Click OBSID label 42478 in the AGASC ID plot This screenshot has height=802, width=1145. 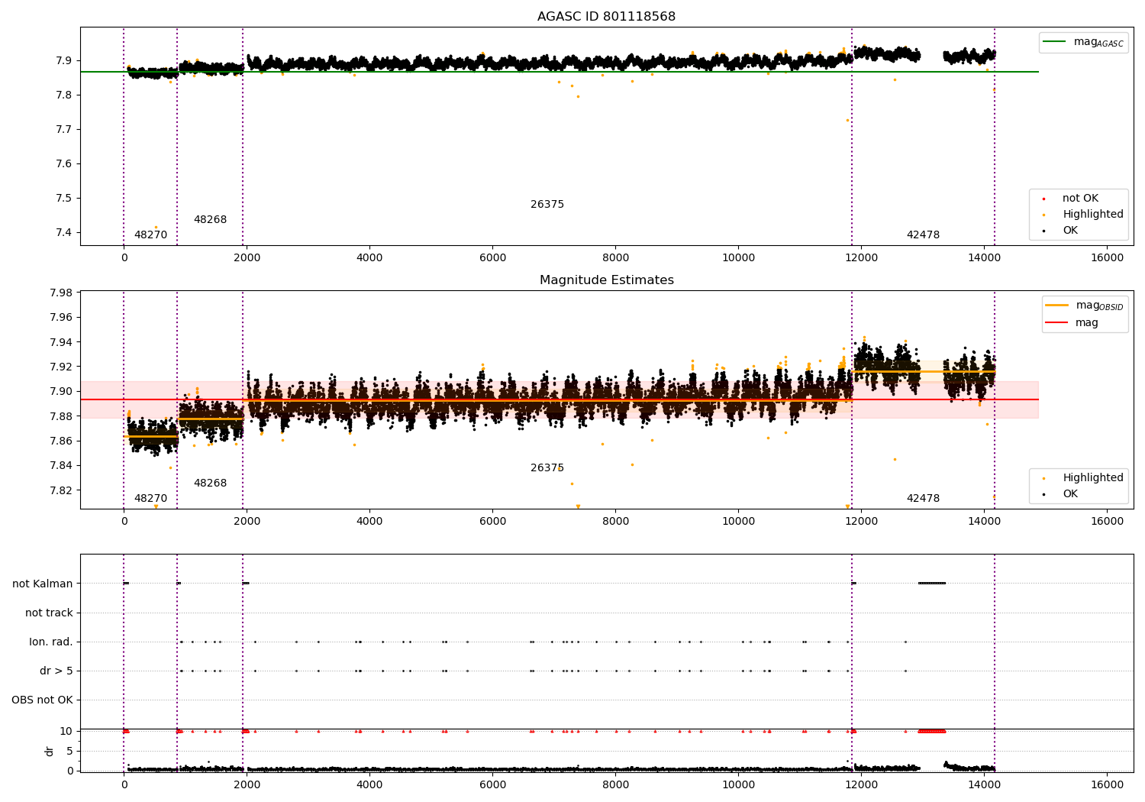(x=923, y=235)
